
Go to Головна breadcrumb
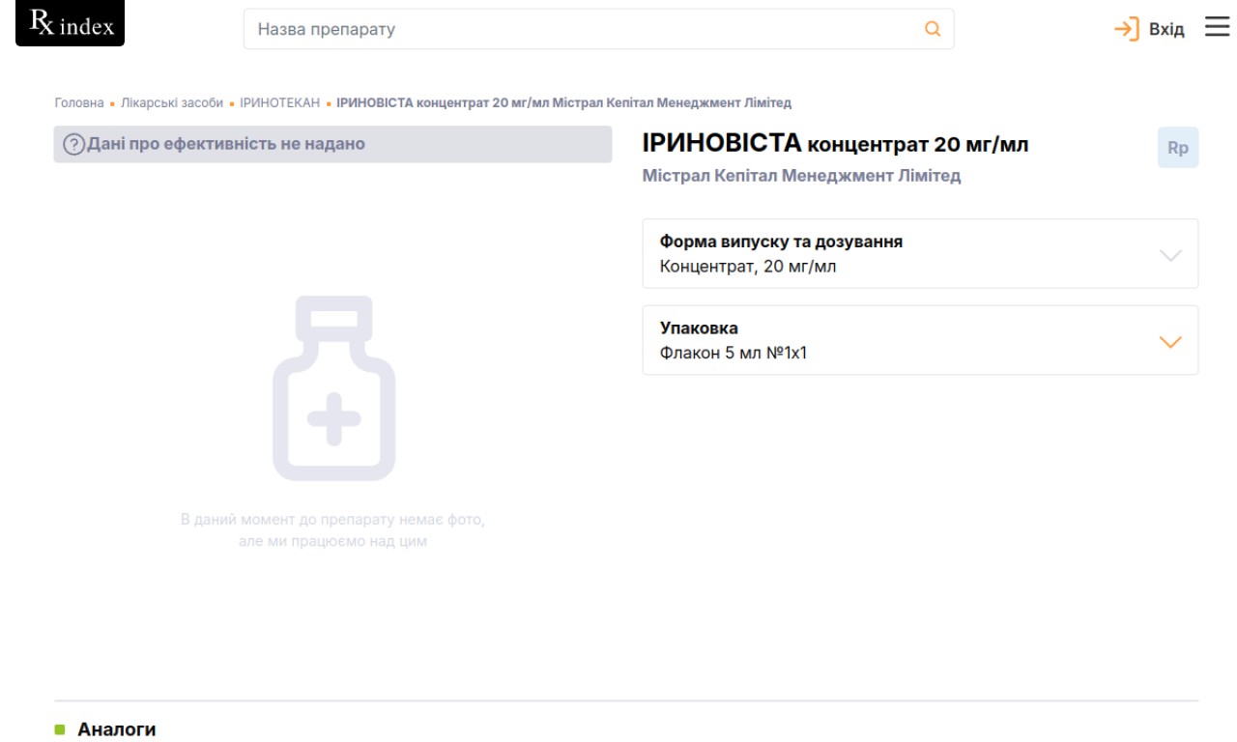[x=78, y=102]
